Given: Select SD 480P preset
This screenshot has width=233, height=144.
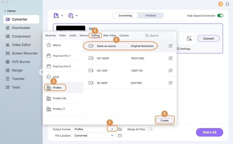Looking at the screenshot, I should coord(130,83).
